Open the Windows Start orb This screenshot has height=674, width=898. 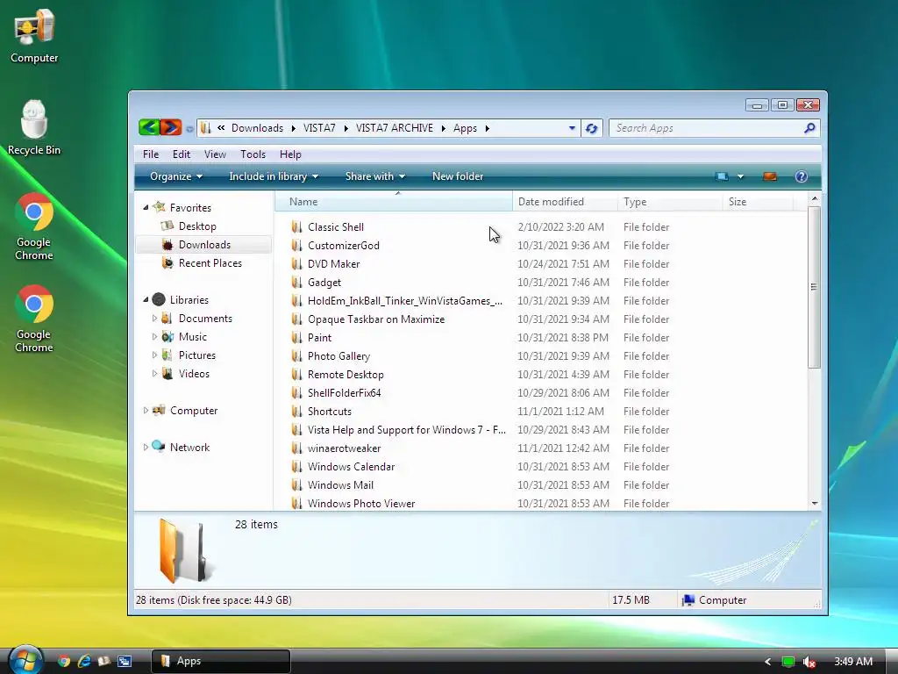25,660
